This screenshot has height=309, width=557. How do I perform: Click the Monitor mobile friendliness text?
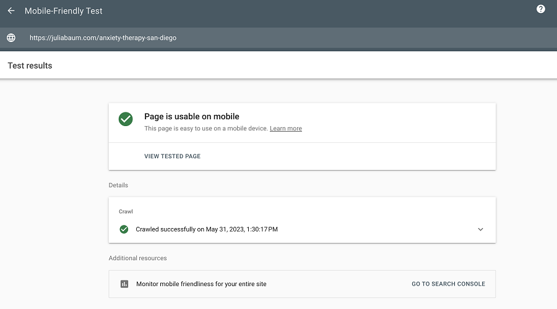point(201,284)
